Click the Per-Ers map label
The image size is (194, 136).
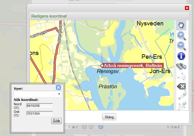[152, 57]
